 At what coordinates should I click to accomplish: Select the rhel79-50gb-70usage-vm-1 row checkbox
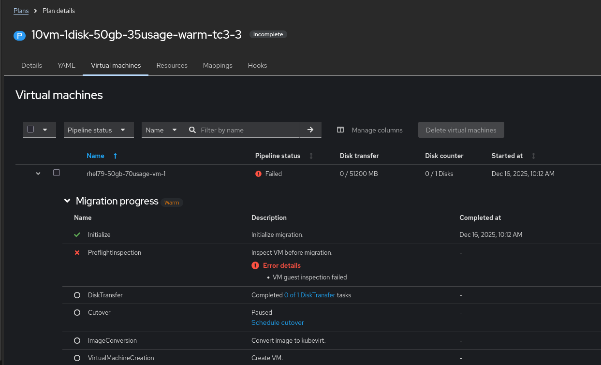coord(57,173)
